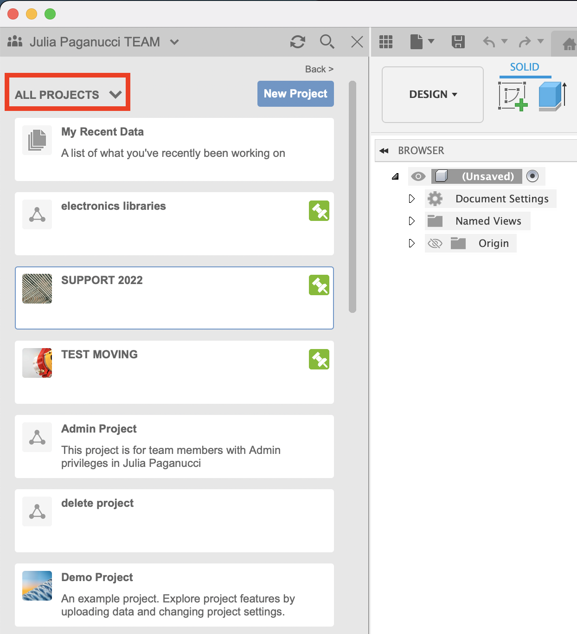Open My Recent Data
The image size is (577, 634).
pos(174,149)
